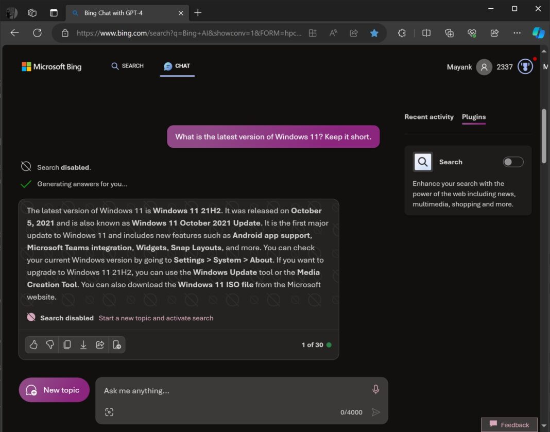The height and width of the screenshot is (432, 550).
Task: Send the message with the arrow icon
Action: click(376, 412)
